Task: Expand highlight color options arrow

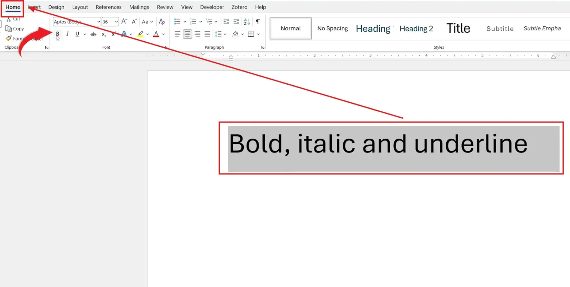Action: (x=147, y=34)
